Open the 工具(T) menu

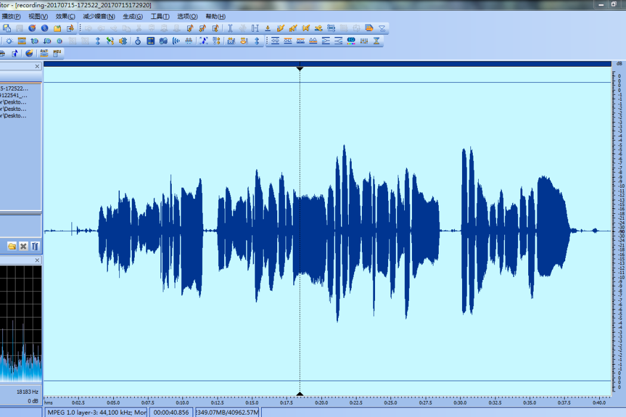click(160, 16)
